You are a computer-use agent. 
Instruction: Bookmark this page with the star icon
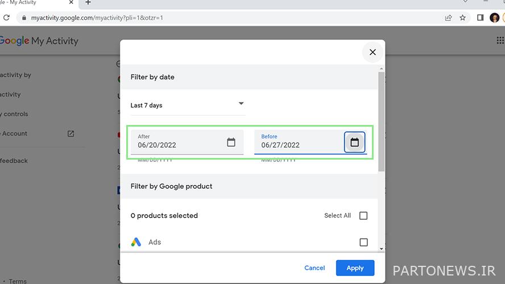point(462,18)
